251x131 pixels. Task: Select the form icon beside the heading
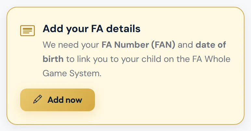27,30
